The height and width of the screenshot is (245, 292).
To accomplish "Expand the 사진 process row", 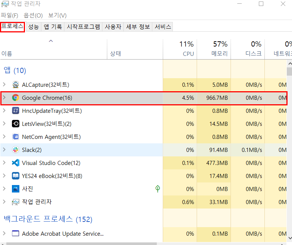I will 4,188.
